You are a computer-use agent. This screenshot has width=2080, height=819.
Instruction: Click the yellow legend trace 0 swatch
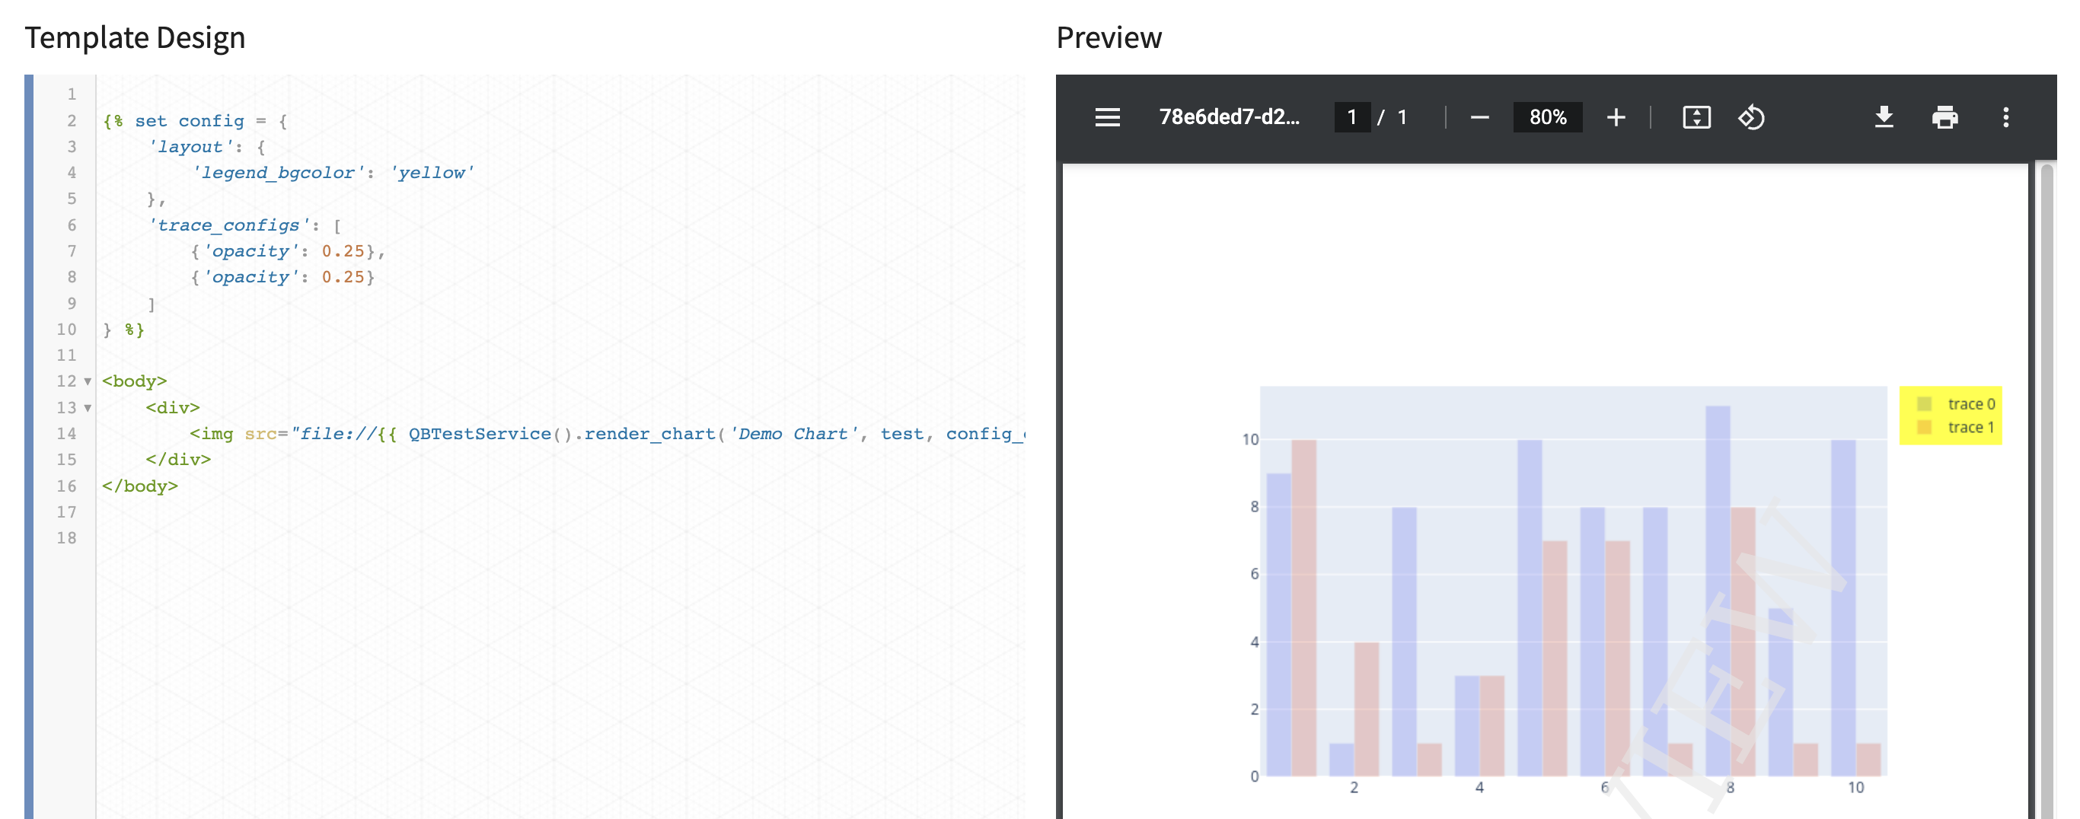click(1924, 404)
